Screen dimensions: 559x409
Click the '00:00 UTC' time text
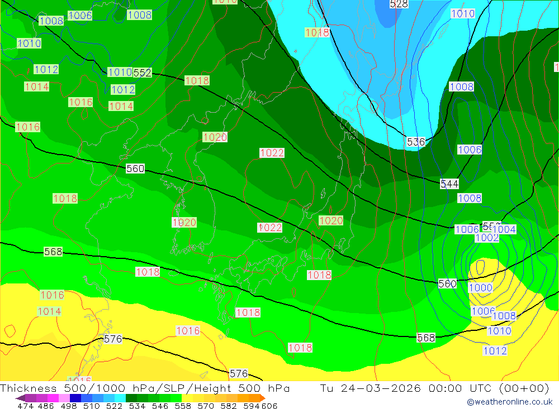coord(460,388)
